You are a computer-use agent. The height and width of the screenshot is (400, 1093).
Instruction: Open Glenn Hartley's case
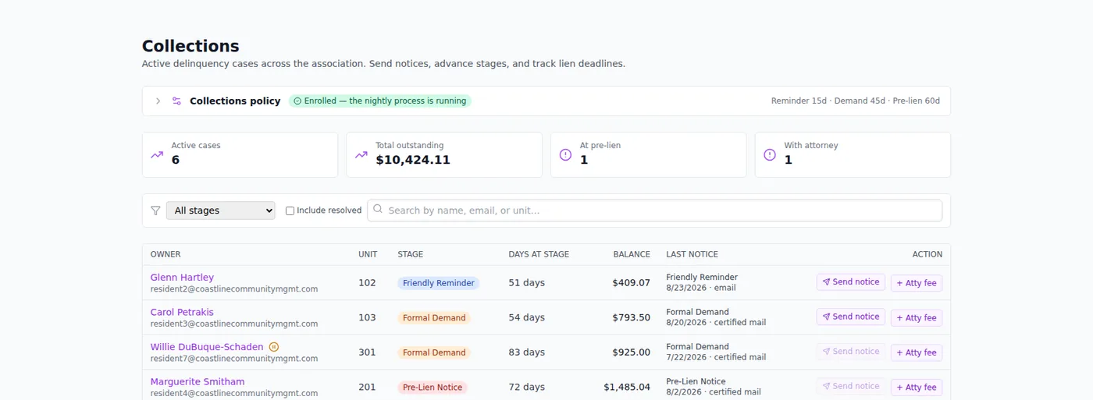coord(182,278)
